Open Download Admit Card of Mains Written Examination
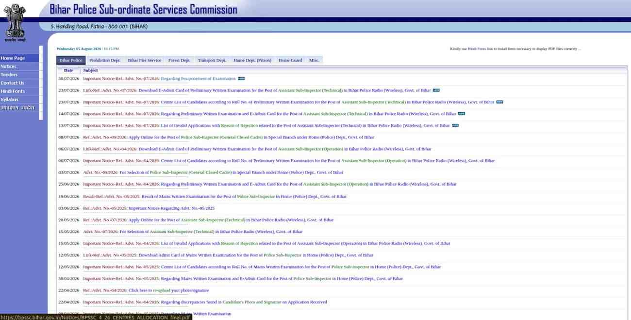Screen dimensions: 631x320 (x=228, y=255)
